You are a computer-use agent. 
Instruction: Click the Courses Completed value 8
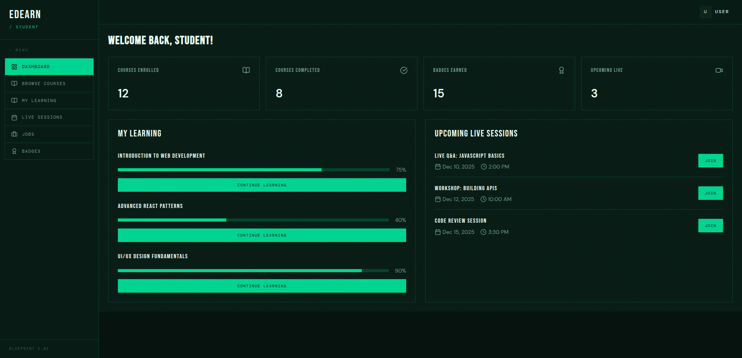(x=279, y=93)
